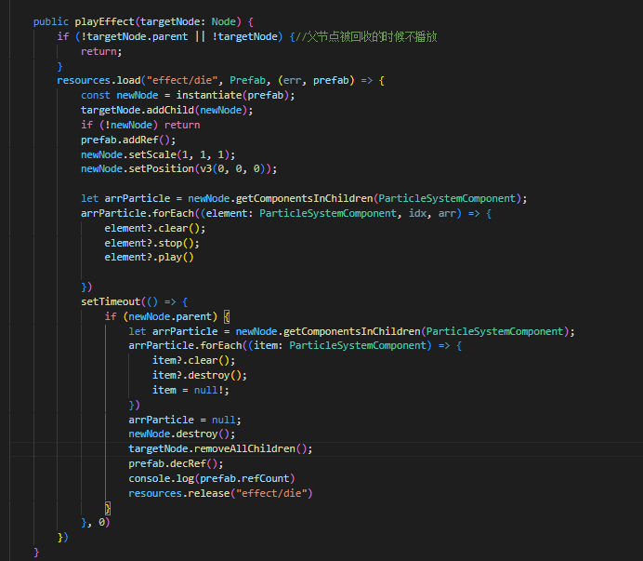Viewport: 643px width, 561px height.
Task: Click the '!targetNode.parent' condition
Action: pos(135,36)
